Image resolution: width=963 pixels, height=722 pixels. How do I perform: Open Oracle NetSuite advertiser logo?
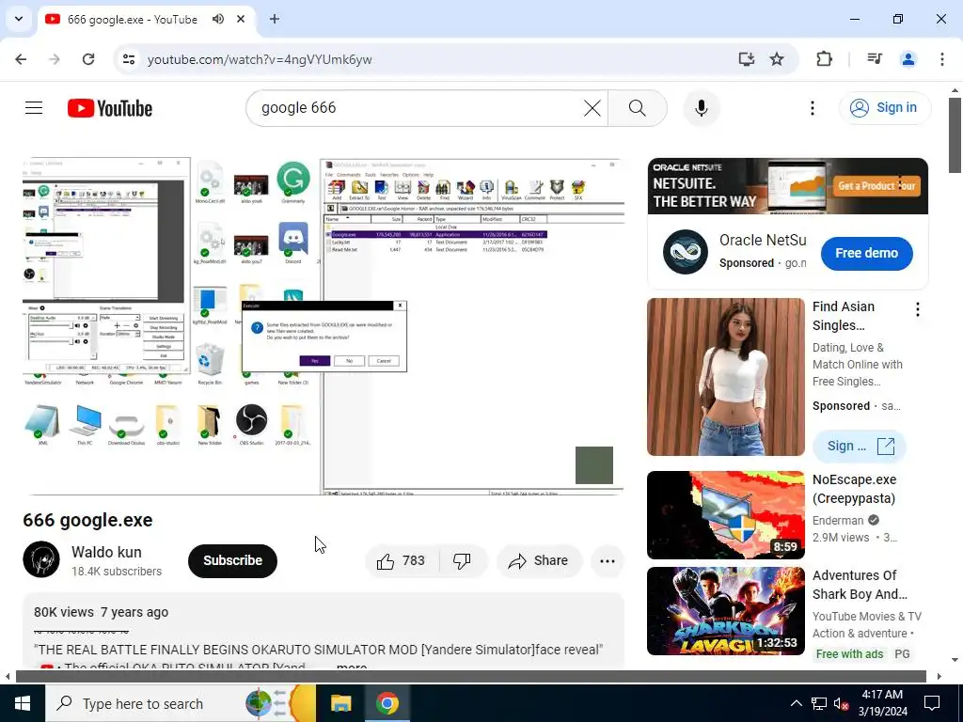pos(685,252)
